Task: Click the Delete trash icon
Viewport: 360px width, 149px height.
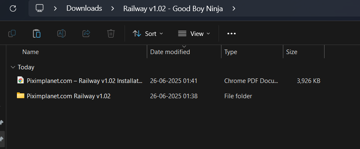Action: [x=111, y=33]
